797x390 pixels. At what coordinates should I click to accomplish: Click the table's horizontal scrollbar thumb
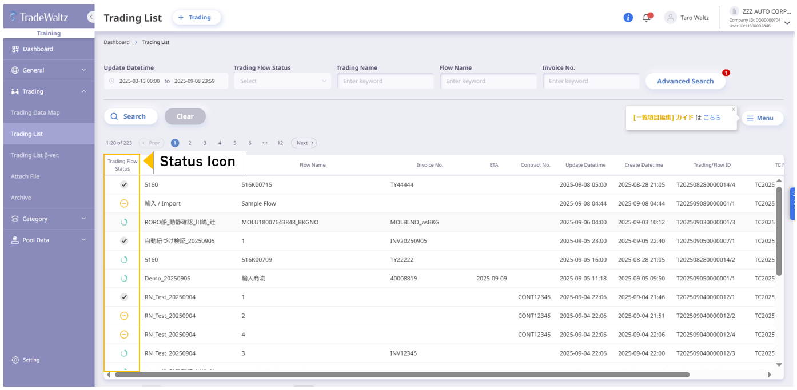(402, 375)
